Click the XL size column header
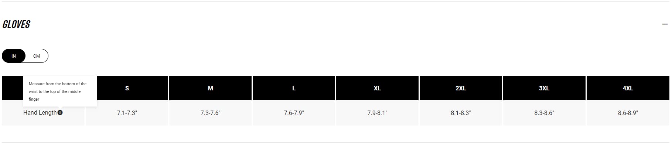This screenshot has width=672, height=144. (377, 88)
